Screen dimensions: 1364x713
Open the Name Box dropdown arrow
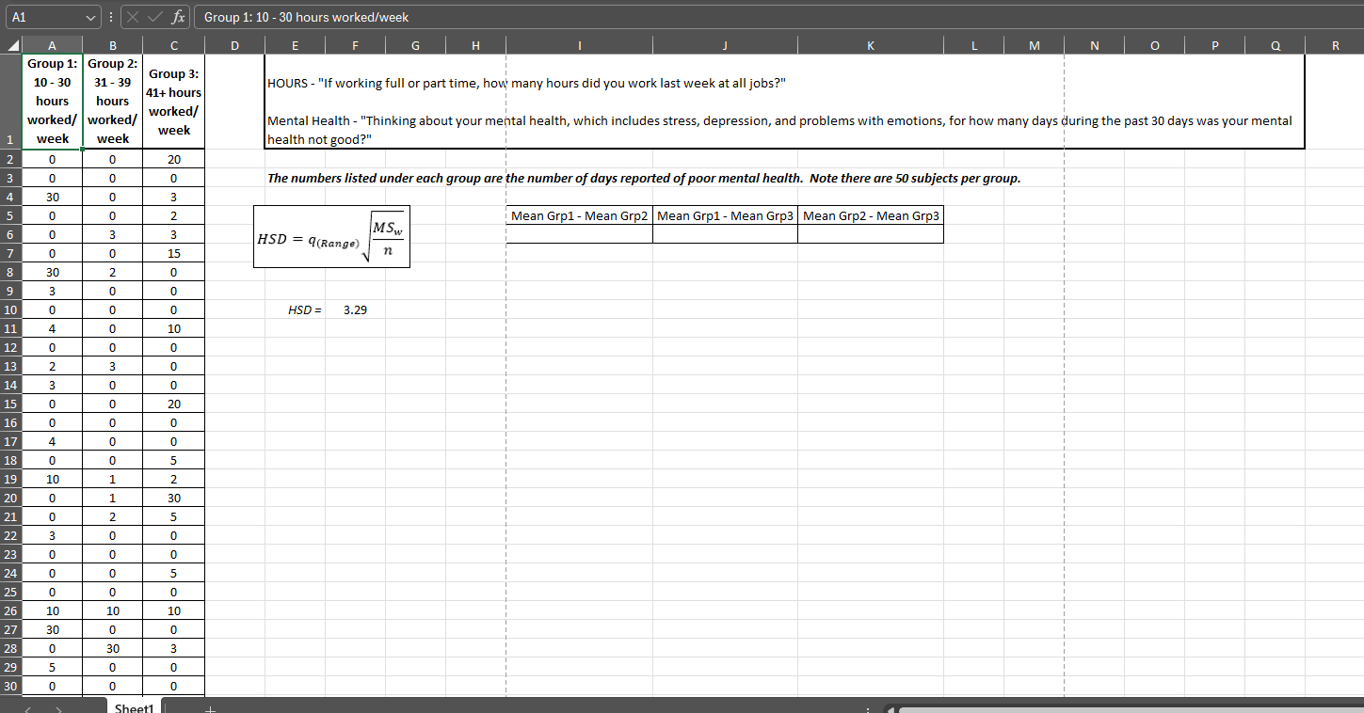pyautogui.click(x=90, y=17)
